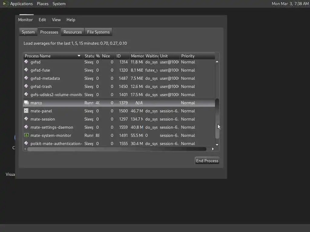Click the futex_ waiting channel cell
Image resolution: width=310 pixels, height=232 pixels.
click(x=151, y=70)
